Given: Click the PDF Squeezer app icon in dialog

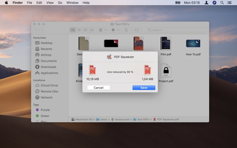Looking at the screenshot, I should click(109, 57).
